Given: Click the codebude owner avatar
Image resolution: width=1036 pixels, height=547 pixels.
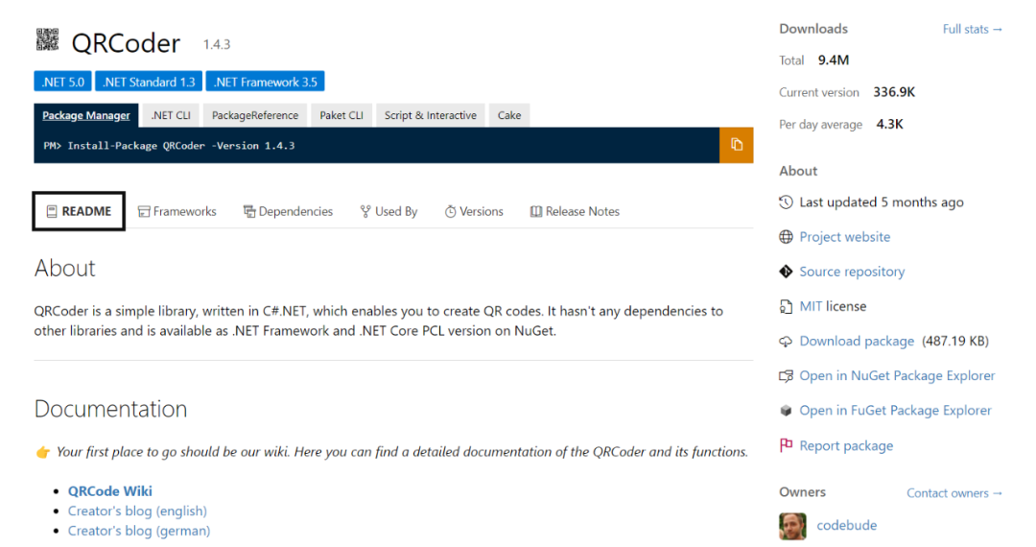Looking at the screenshot, I should coord(793,526).
